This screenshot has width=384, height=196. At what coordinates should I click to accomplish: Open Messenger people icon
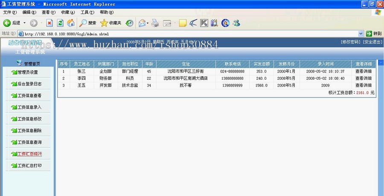point(236,23)
